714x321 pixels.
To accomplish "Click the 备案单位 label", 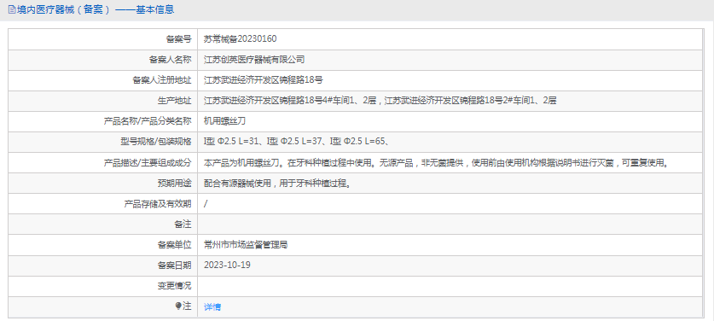I will pyautogui.click(x=174, y=245).
